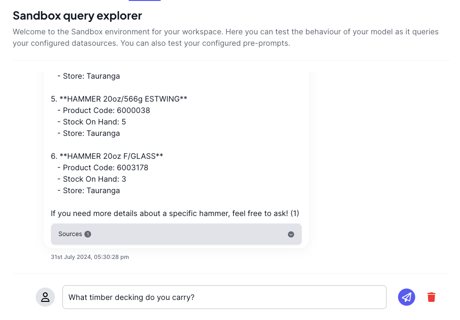Click the Stock On Hand: 5 line

coord(94,122)
